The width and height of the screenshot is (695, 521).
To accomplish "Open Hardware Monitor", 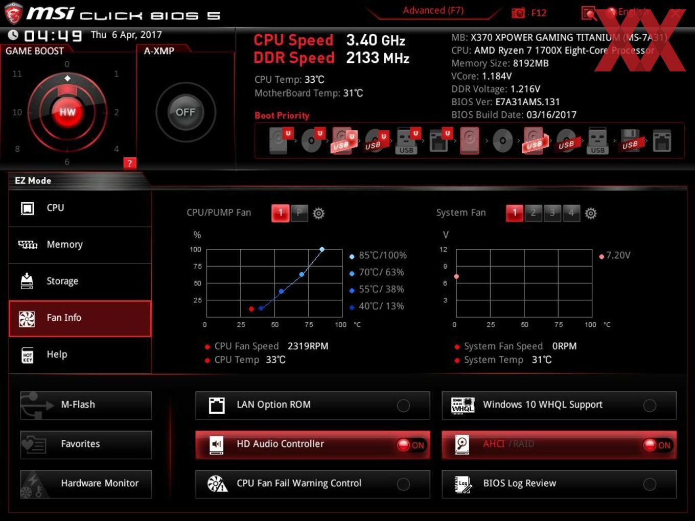I will pos(86,484).
